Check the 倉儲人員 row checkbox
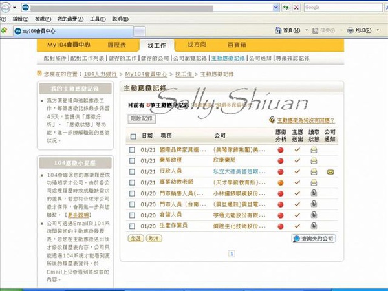Image resolution: width=388 pixels, height=291 pixels. pos(132,215)
